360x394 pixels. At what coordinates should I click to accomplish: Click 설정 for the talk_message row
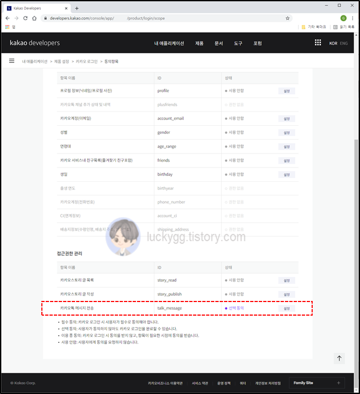(x=287, y=309)
